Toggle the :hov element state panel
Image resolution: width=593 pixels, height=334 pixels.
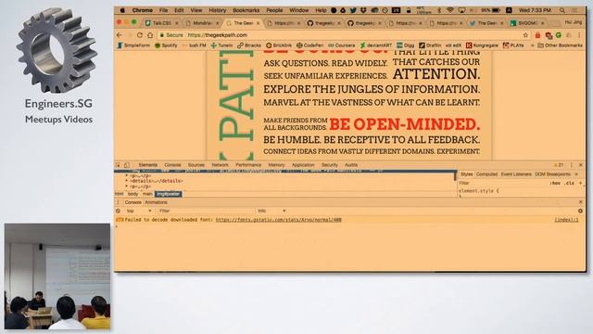555,183
